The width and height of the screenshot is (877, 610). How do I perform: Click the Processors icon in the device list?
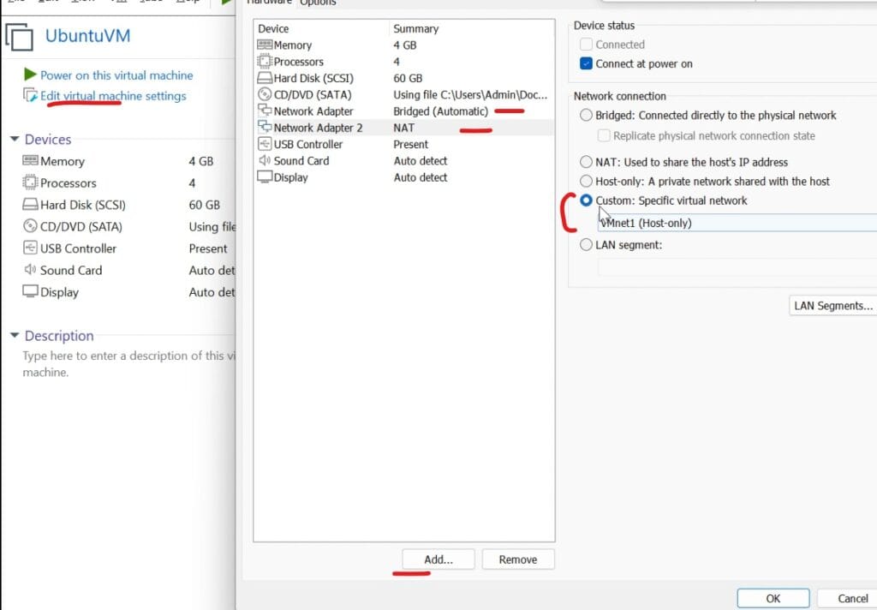264,61
